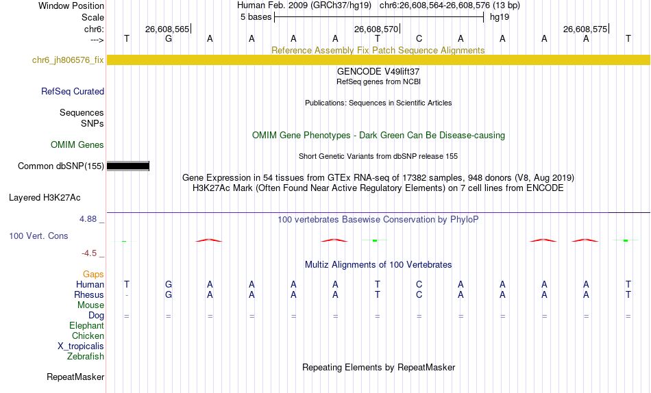Click the SNPs track label

(x=93, y=124)
